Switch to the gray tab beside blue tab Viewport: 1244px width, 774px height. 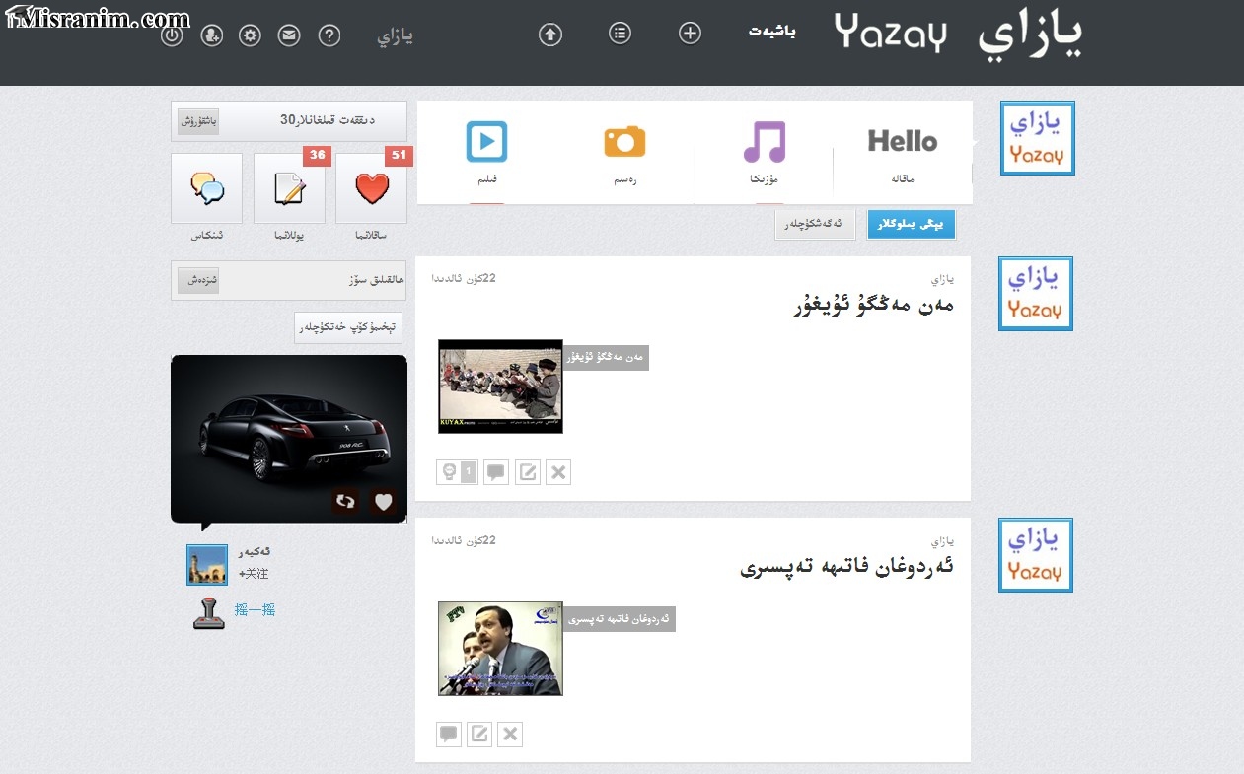pyautogui.click(x=815, y=225)
